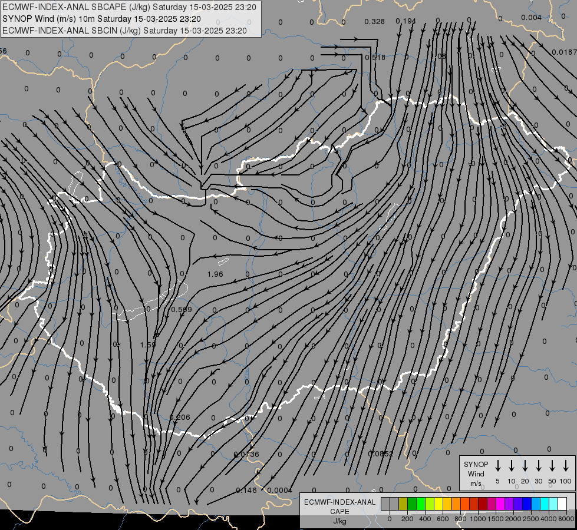Click the 0.0852 value on the map
This screenshot has width=577, height=530.
coord(381,454)
